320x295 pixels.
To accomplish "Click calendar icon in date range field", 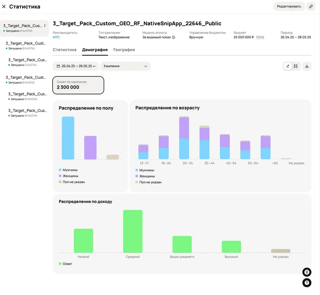I will [58, 66].
